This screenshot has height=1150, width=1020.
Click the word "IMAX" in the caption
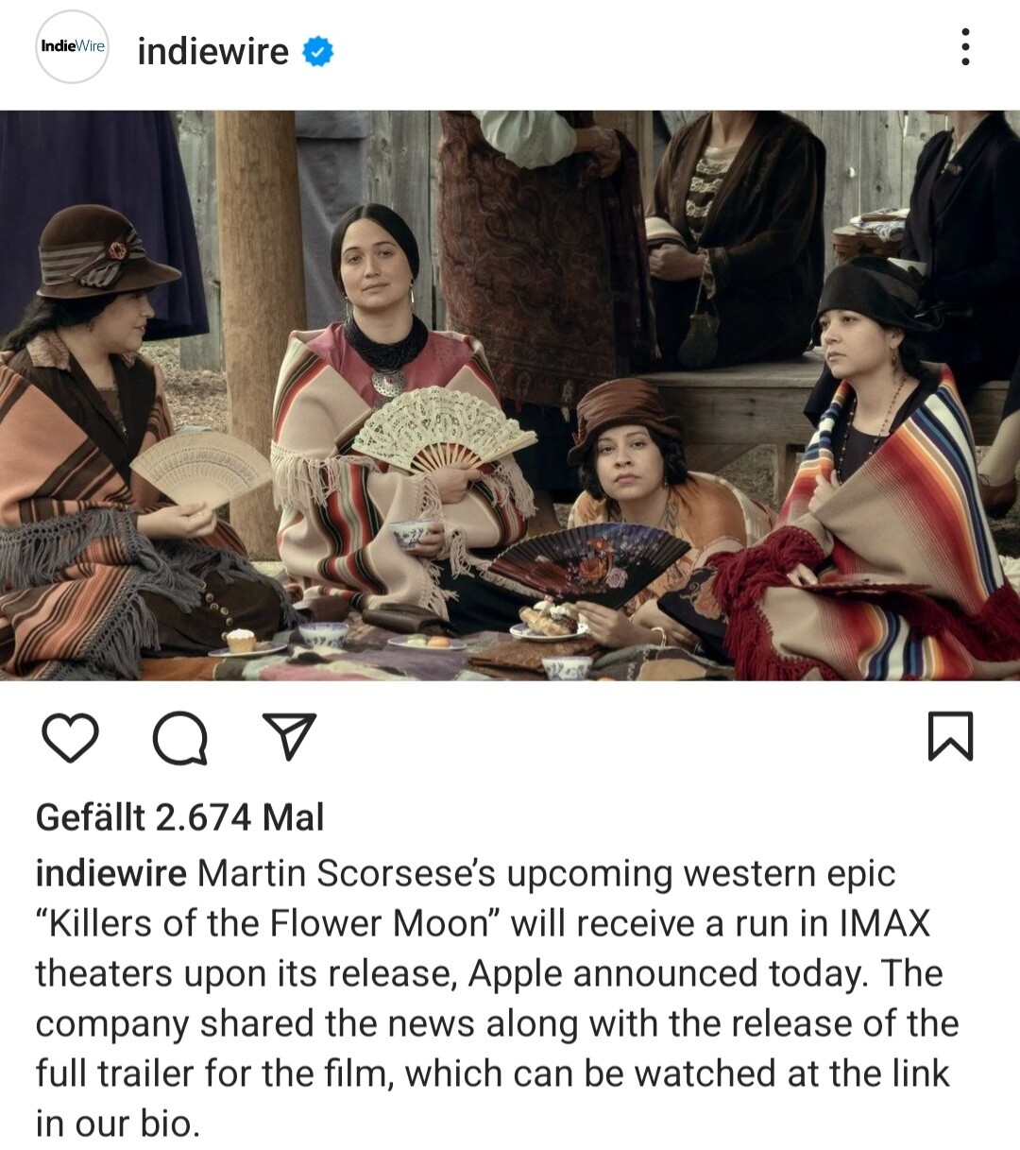pos(884,923)
